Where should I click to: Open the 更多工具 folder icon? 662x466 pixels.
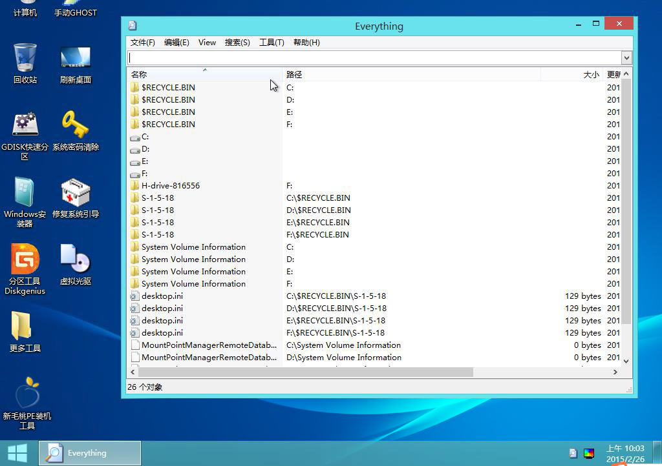25,332
